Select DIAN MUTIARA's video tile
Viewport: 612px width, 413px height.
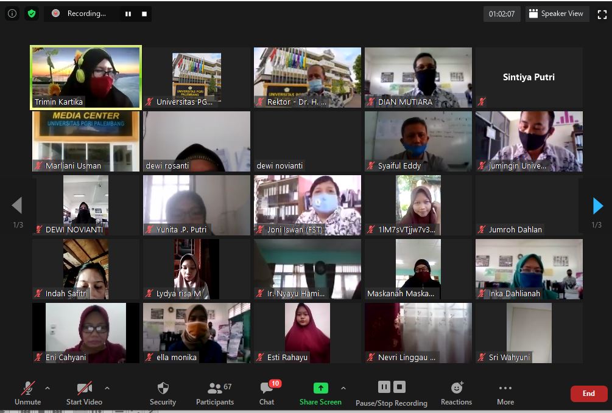pyautogui.click(x=418, y=77)
